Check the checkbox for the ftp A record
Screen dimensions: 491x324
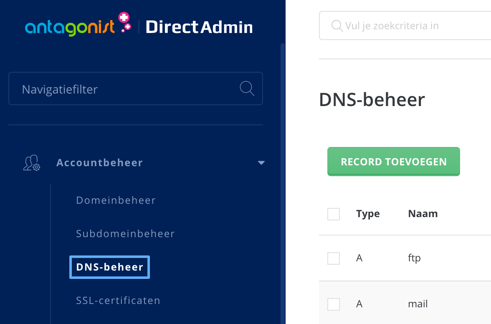333,258
